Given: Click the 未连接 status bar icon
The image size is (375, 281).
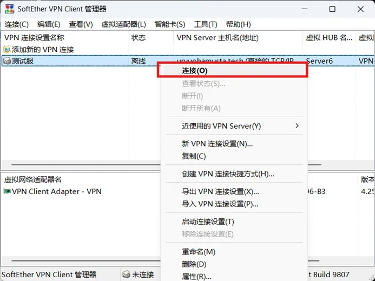Looking at the screenshot, I should (x=126, y=275).
